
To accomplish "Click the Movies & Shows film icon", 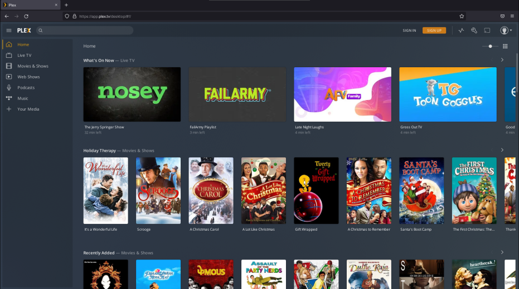I will 9,66.
